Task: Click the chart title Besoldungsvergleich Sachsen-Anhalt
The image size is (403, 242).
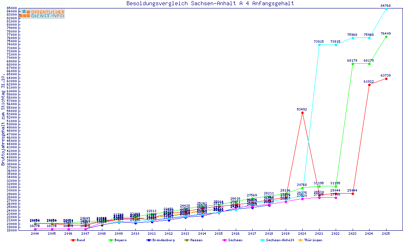Action: point(210,4)
